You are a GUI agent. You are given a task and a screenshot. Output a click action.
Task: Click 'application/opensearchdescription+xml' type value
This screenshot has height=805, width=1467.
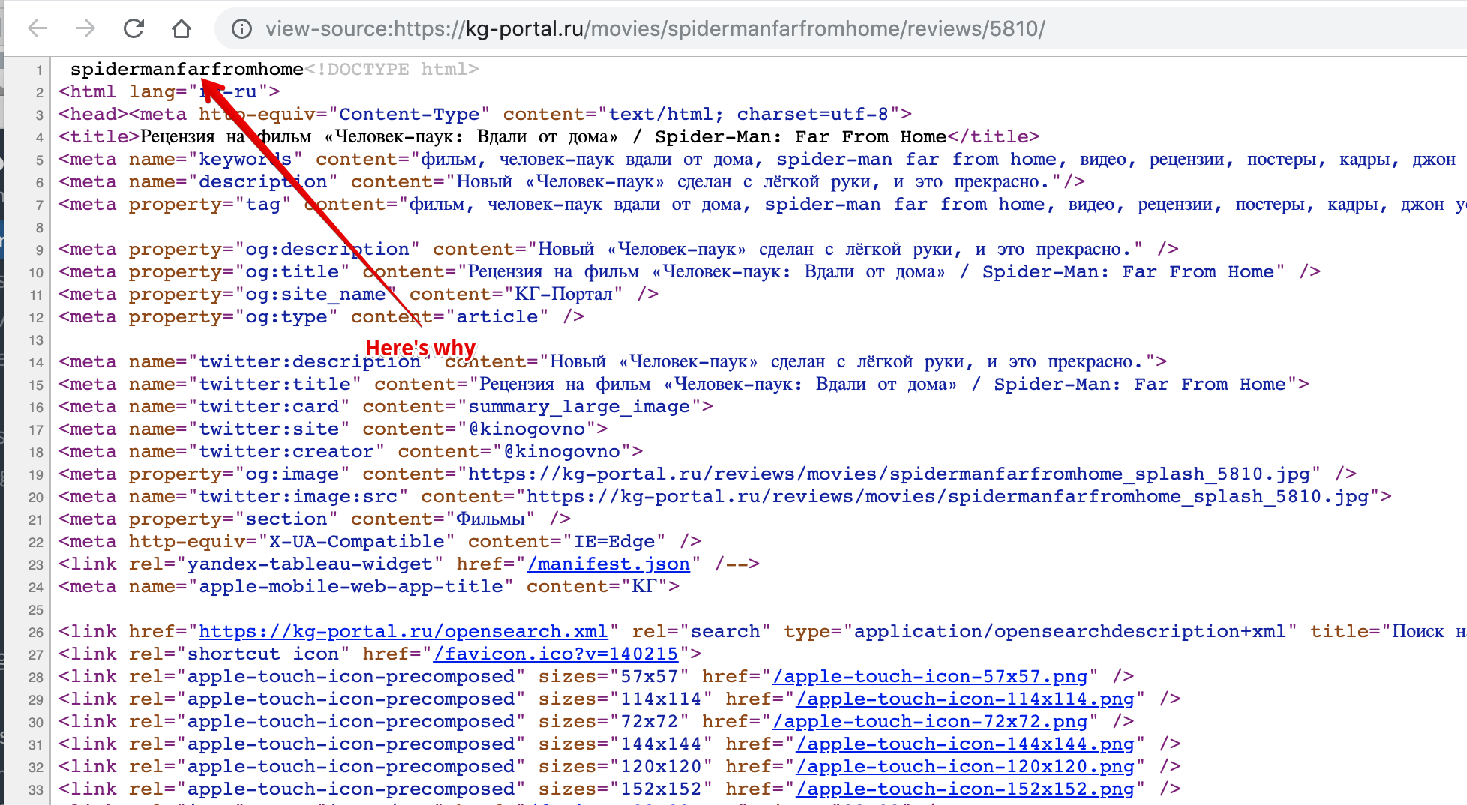click(x=1070, y=631)
